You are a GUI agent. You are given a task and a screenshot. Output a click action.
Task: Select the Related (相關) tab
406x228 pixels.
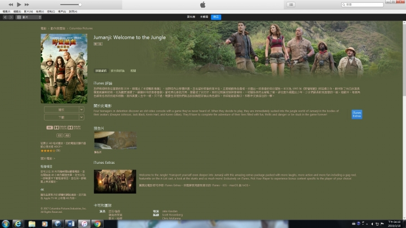tap(133, 70)
